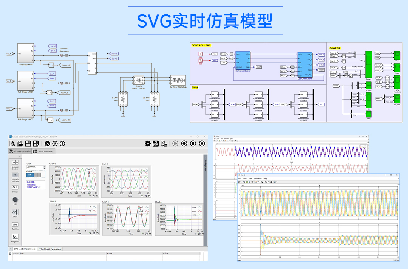Switch to the User Interface tab
This screenshot has height=269, width=408.
pyautogui.click(x=43, y=151)
